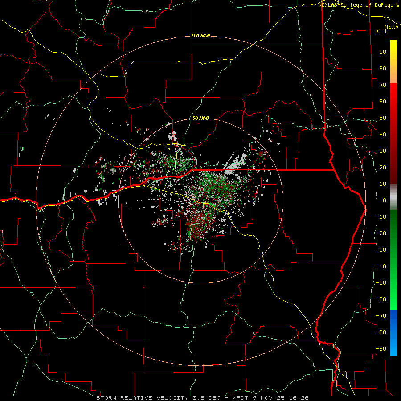The image size is (401, 401).
Task: Click the 50 NMI range ring label
Action: pyautogui.click(x=200, y=118)
